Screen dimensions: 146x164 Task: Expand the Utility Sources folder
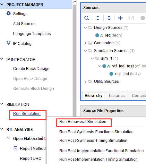click(85, 82)
